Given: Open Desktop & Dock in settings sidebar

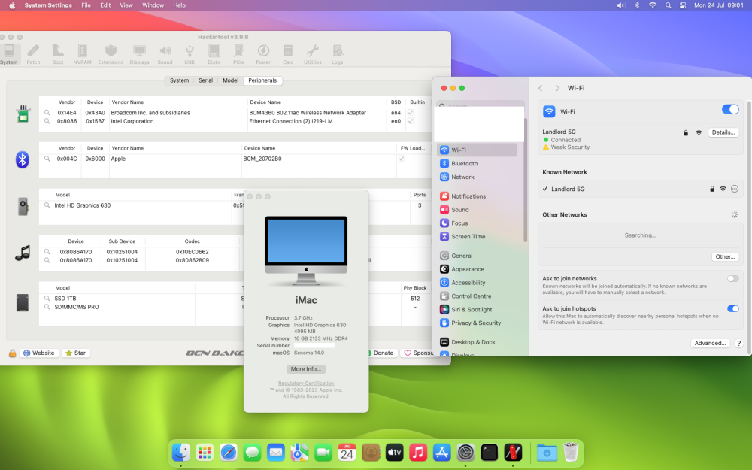Looking at the screenshot, I should [478, 342].
